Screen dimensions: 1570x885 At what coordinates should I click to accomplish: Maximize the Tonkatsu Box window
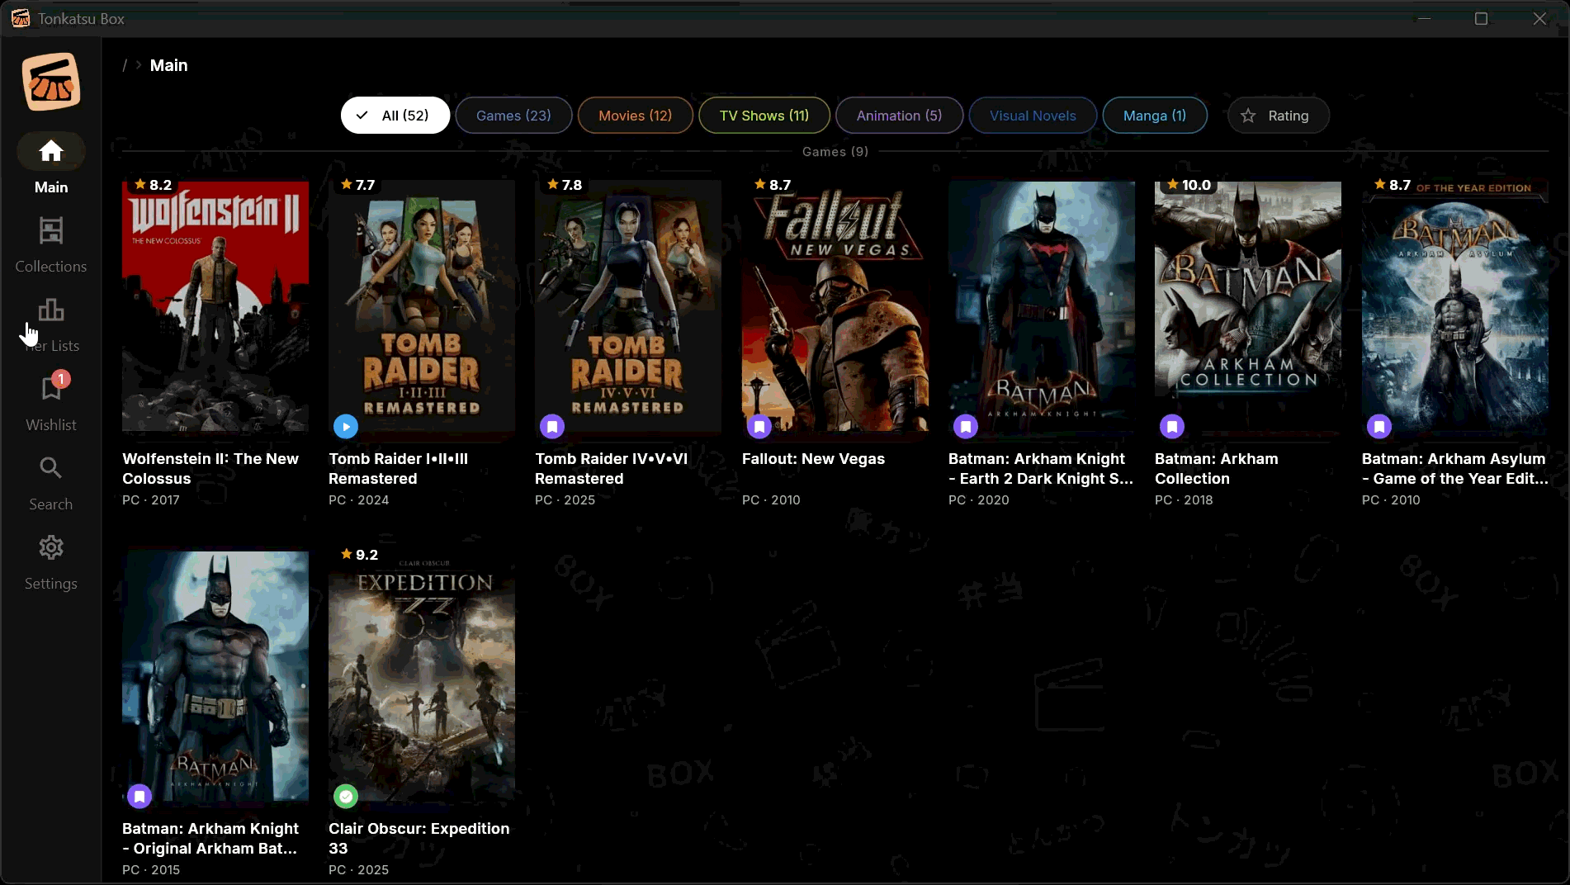tap(1481, 18)
